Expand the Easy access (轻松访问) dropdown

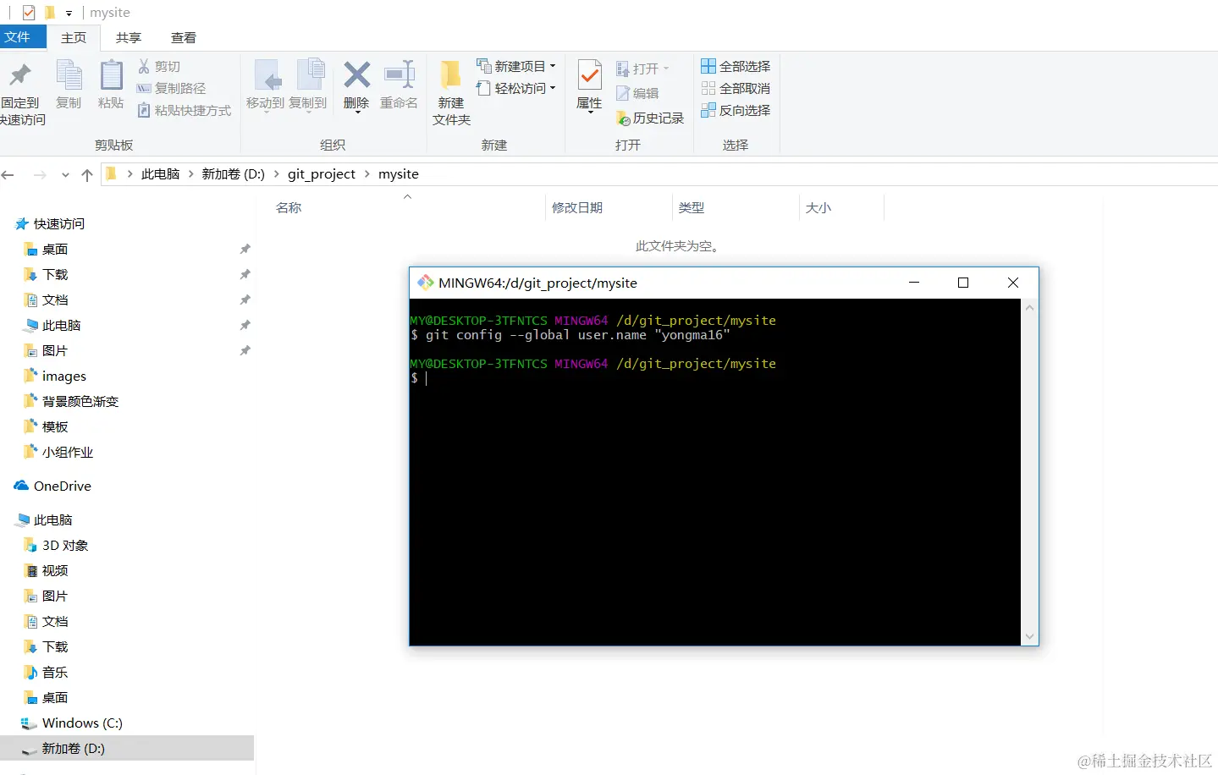553,88
